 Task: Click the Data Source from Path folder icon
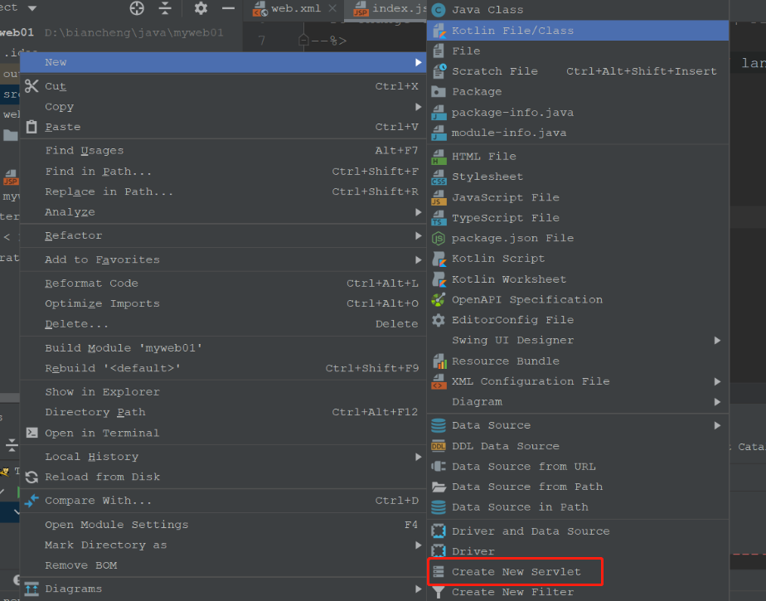point(439,487)
